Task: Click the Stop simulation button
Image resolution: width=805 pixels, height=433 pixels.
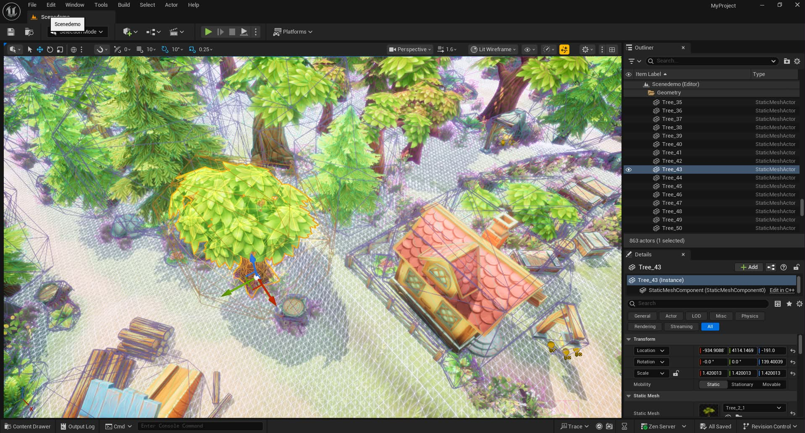Action: 232,32
